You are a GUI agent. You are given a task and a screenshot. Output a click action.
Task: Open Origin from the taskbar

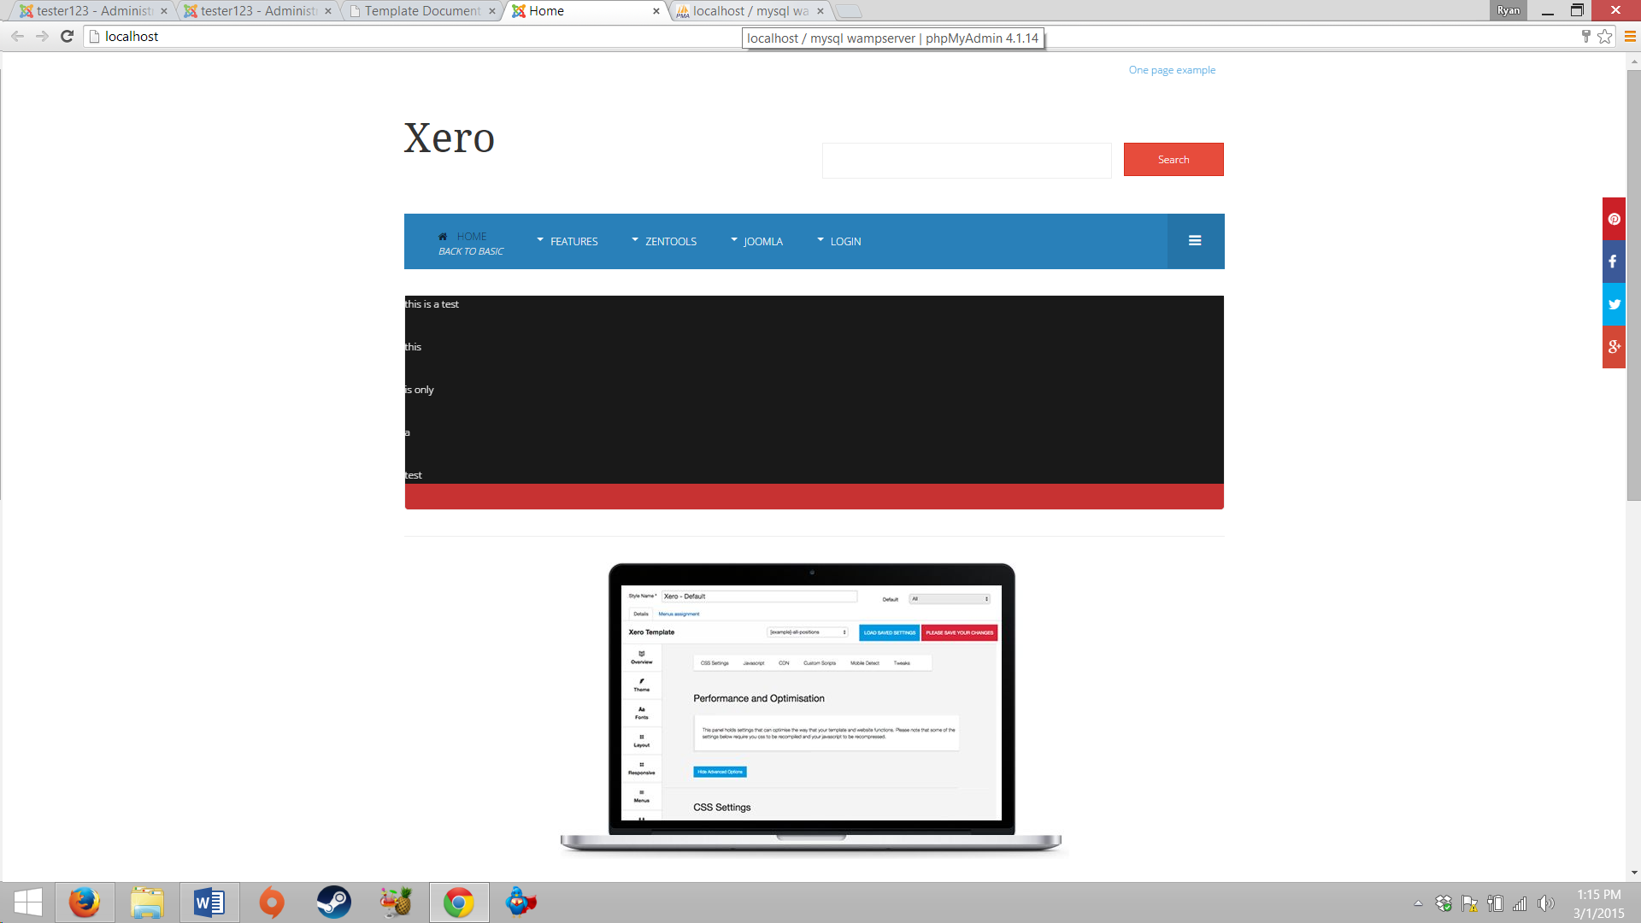[272, 902]
